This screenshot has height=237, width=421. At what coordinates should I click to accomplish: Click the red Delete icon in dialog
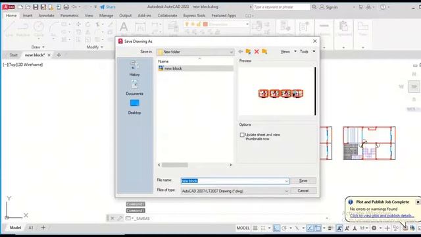pos(257,51)
